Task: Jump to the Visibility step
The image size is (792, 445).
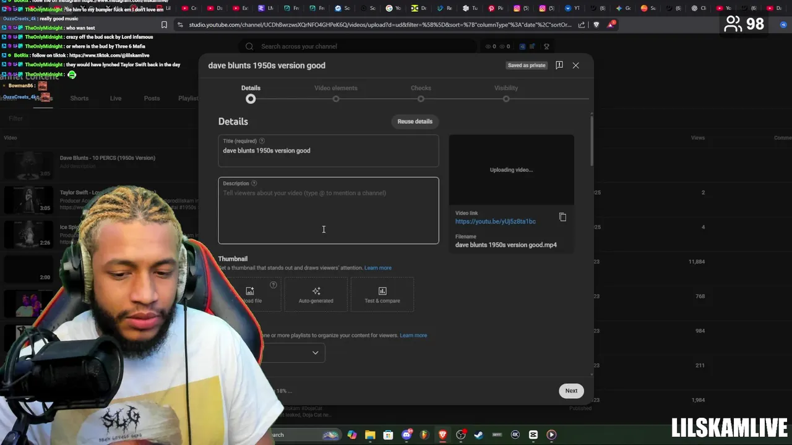Action: [x=506, y=88]
